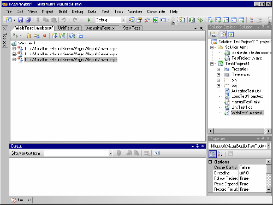273x205 pixels.
Task: Select WebTest1.webtest in Solution Explorer
Action: click(247, 113)
